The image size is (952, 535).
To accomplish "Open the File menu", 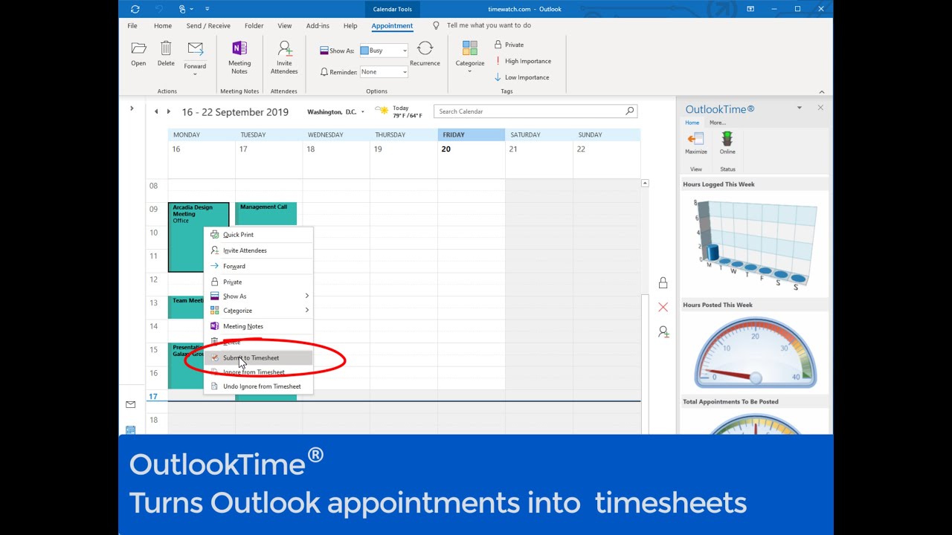I will pos(132,25).
